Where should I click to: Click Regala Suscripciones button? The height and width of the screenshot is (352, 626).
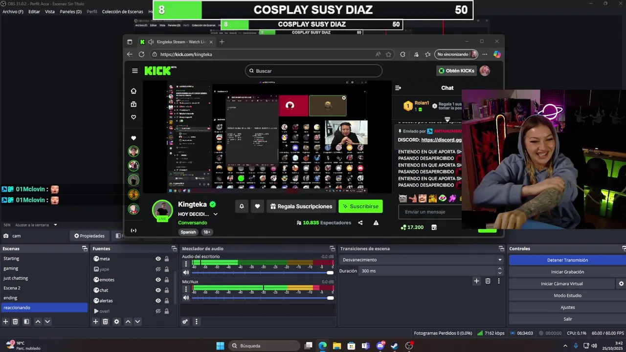[x=300, y=206]
